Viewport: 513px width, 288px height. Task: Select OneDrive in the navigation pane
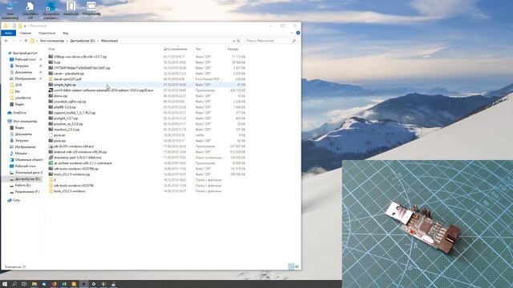coord(17,113)
